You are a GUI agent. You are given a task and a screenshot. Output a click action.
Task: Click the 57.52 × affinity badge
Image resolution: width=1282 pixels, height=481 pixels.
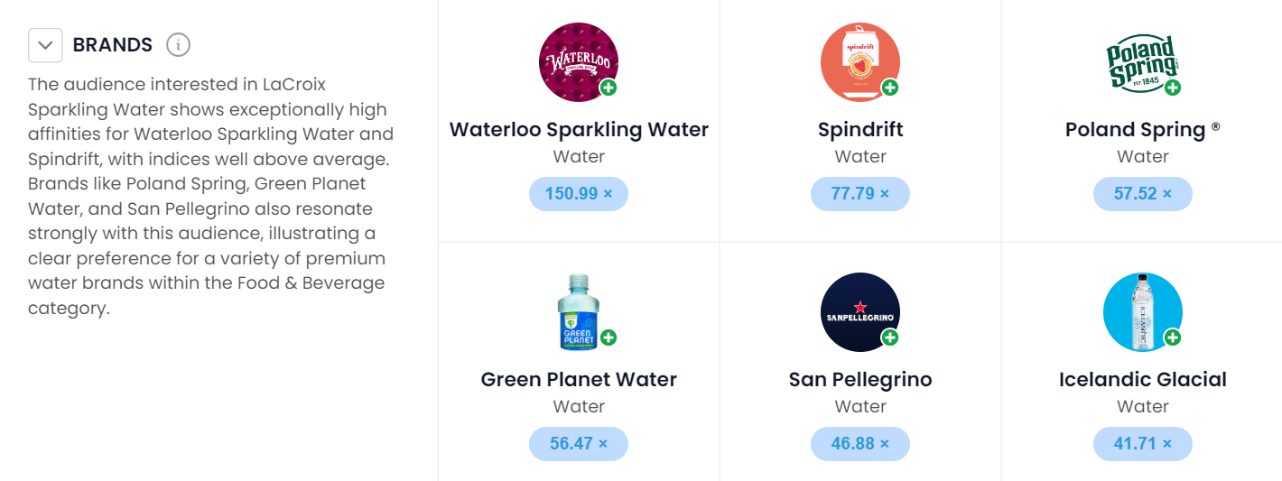[1143, 194]
